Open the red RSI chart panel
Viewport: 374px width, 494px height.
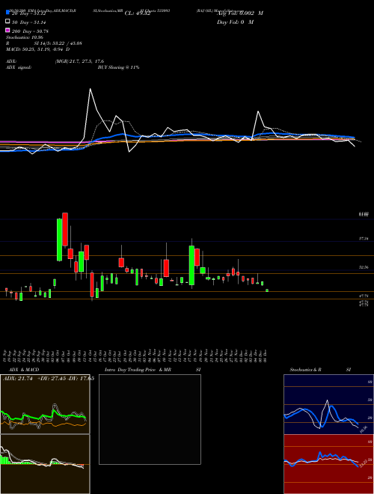point(328,464)
